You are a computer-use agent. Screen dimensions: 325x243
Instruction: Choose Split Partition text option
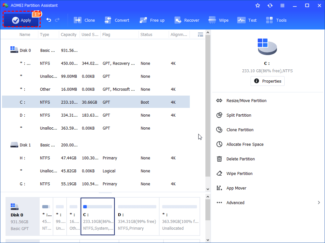tap(239, 115)
